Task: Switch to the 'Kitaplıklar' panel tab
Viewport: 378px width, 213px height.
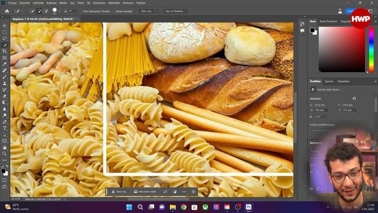Action: click(344, 82)
